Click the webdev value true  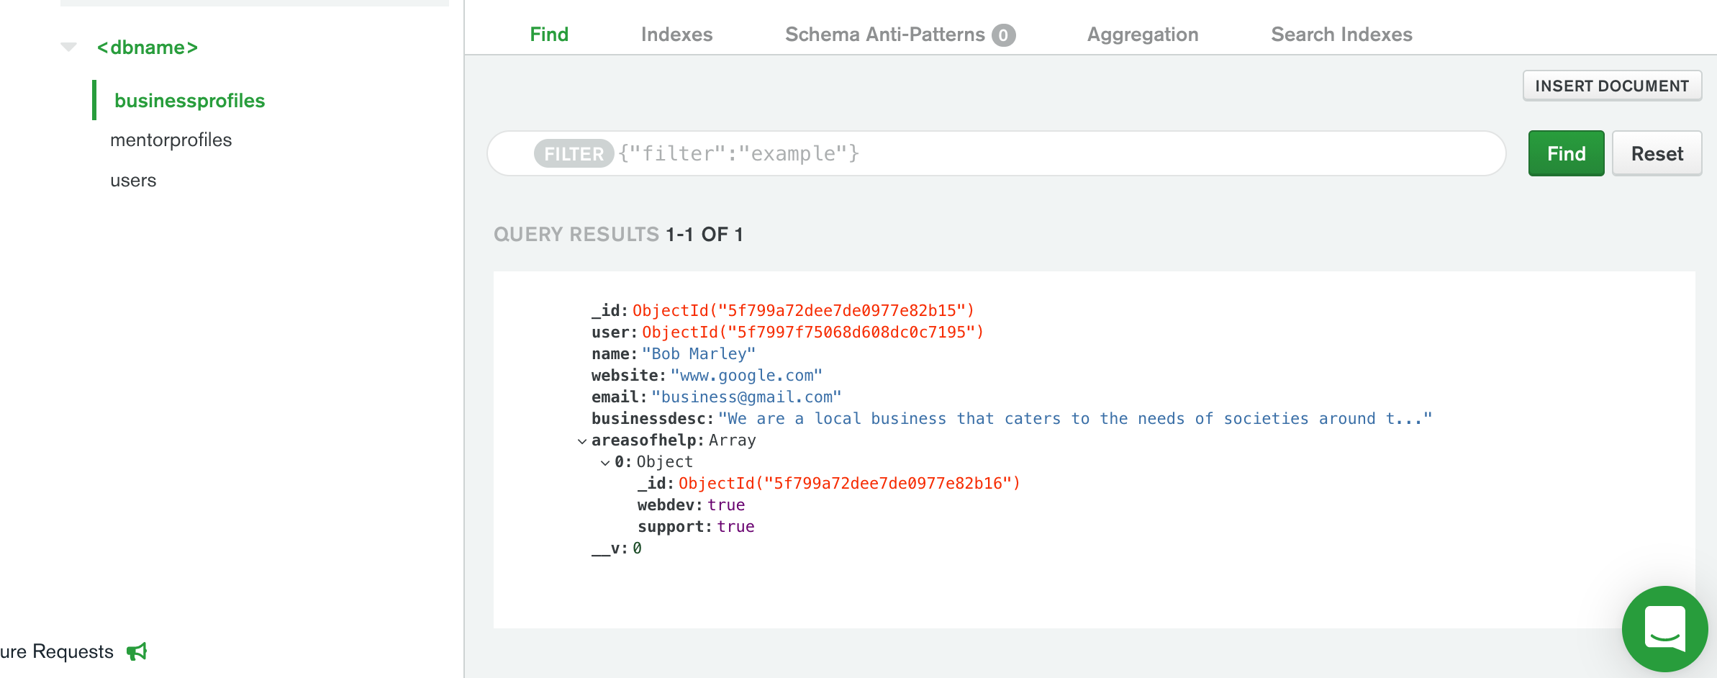[726, 505]
